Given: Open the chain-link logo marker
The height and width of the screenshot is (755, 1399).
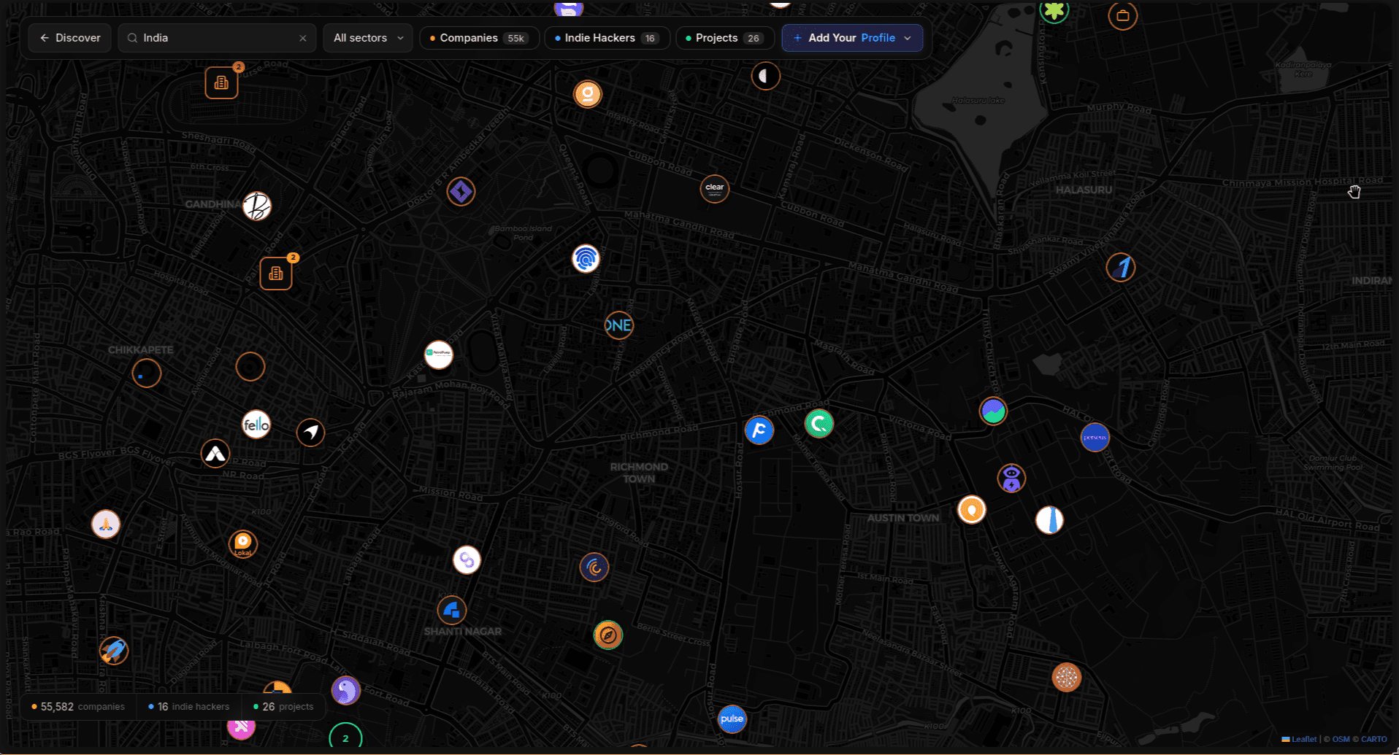Looking at the screenshot, I should 467,560.
